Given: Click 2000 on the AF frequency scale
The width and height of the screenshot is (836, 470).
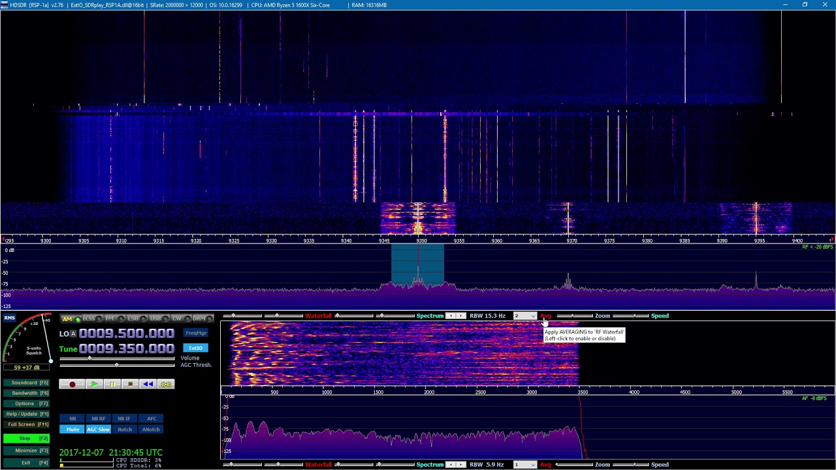Looking at the screenshot, I should pyautogui.click(x=429, y=392).
